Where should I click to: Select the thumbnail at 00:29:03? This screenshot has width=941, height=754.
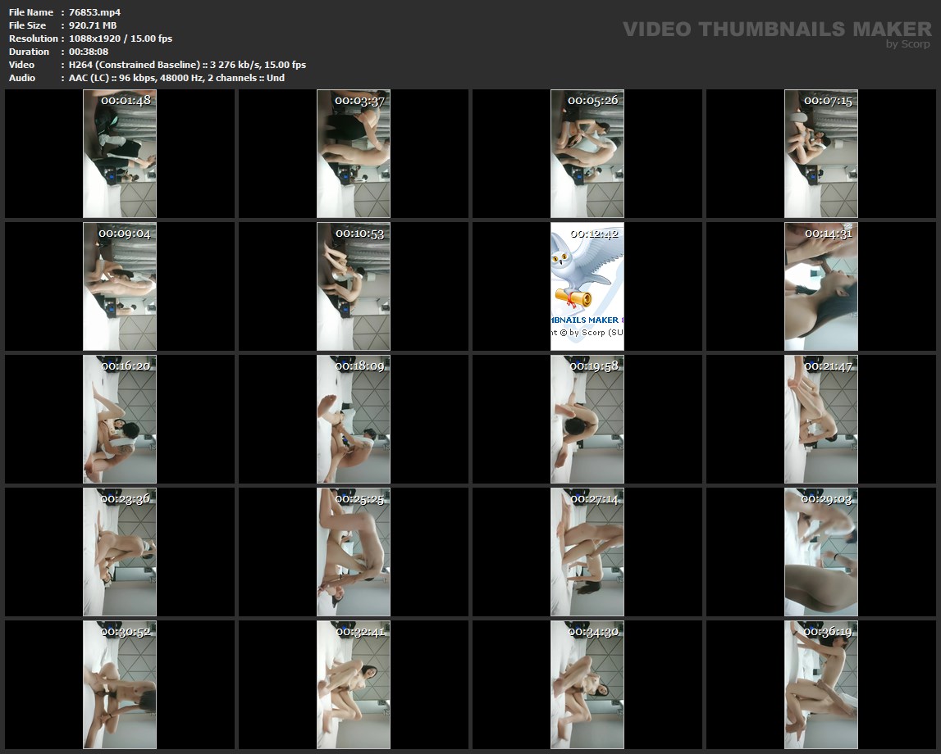point(821,552)
